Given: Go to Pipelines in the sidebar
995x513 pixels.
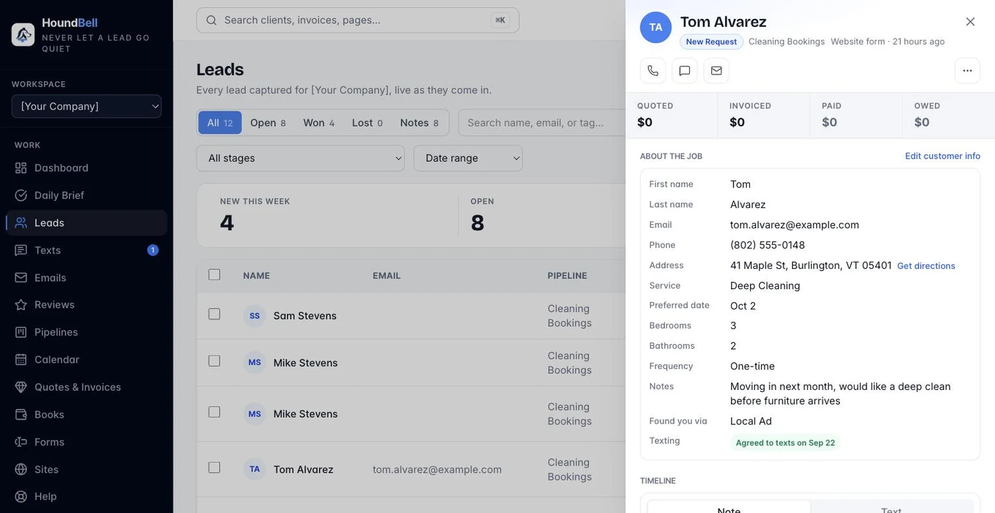Looking at the screenshot, I should coord(87,332).
